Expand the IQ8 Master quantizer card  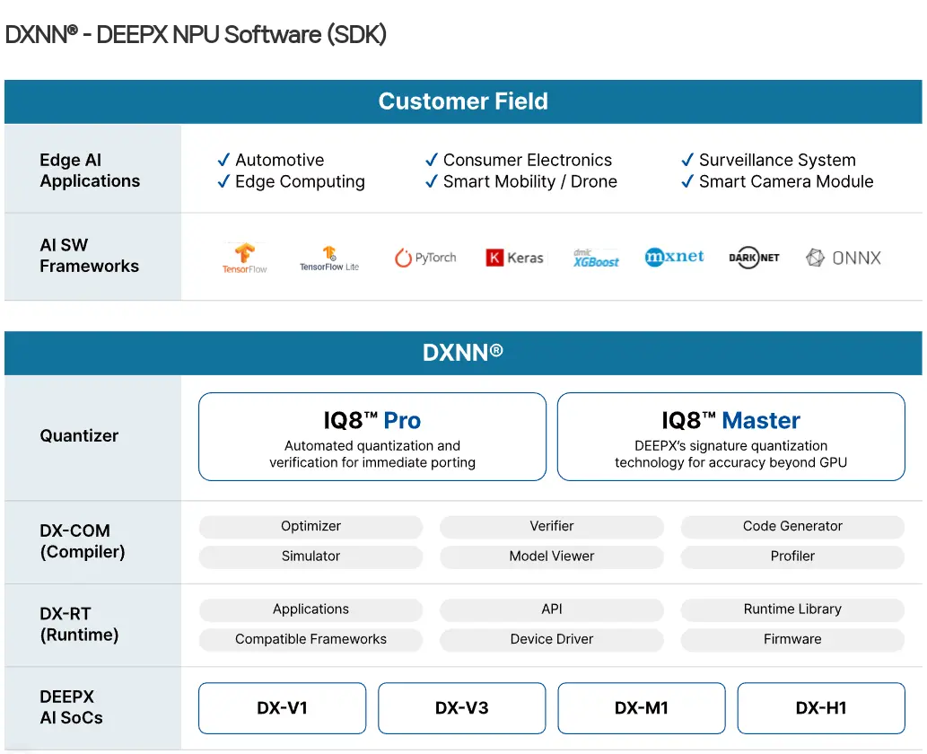click(x=730, y=436)
